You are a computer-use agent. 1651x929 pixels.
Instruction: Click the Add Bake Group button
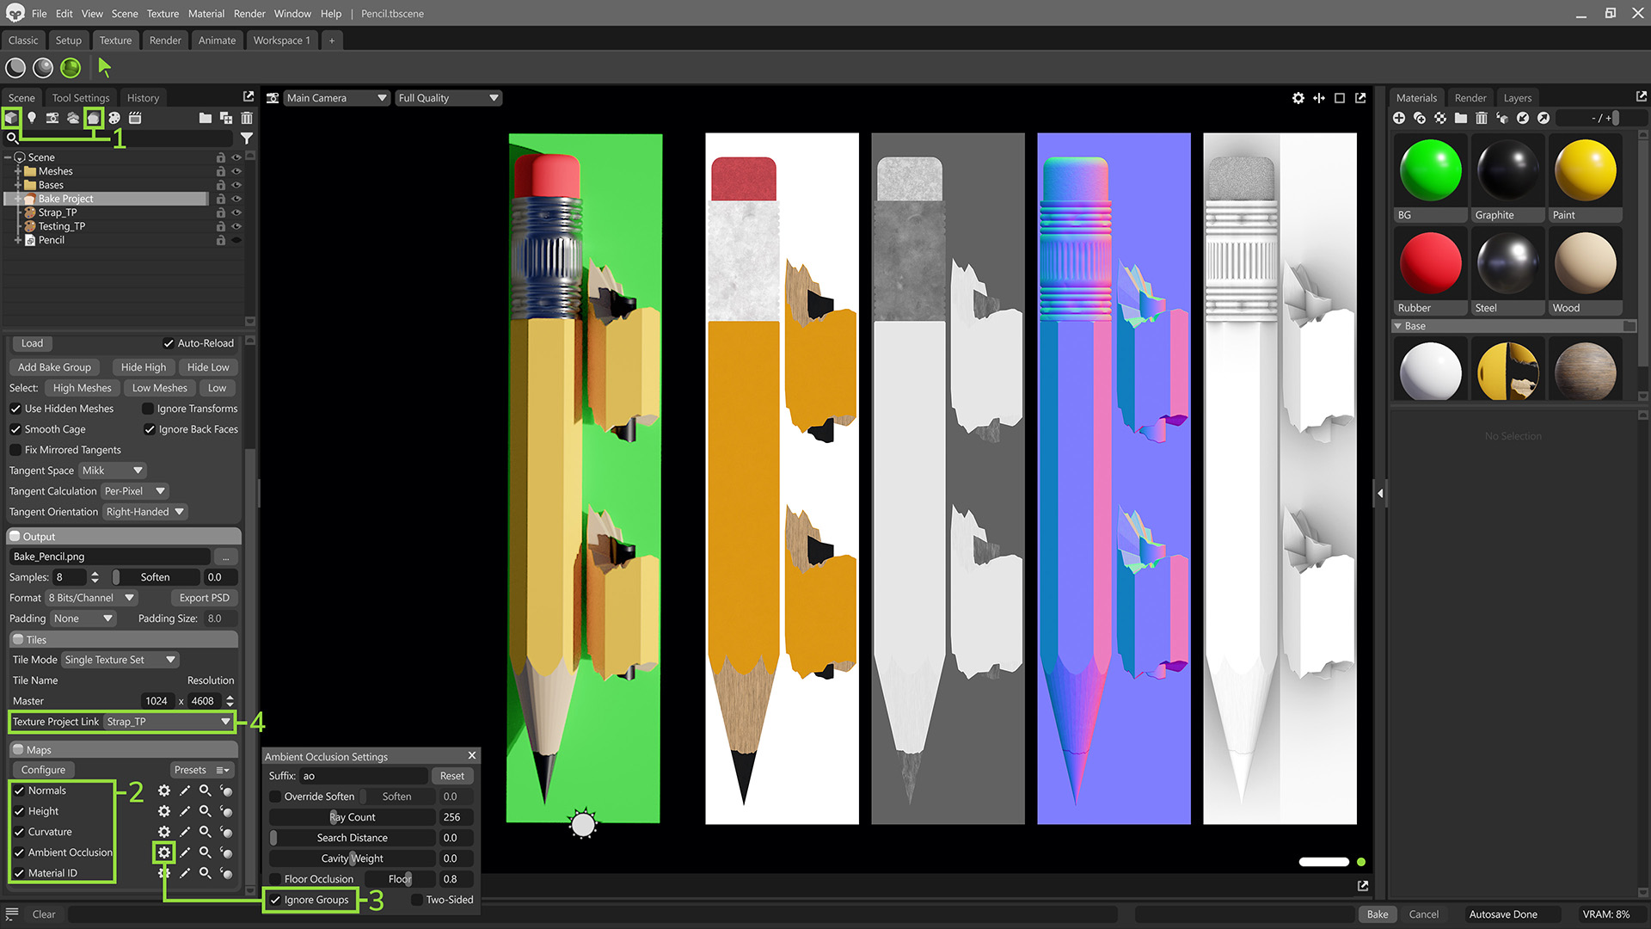tap(54, 367)
